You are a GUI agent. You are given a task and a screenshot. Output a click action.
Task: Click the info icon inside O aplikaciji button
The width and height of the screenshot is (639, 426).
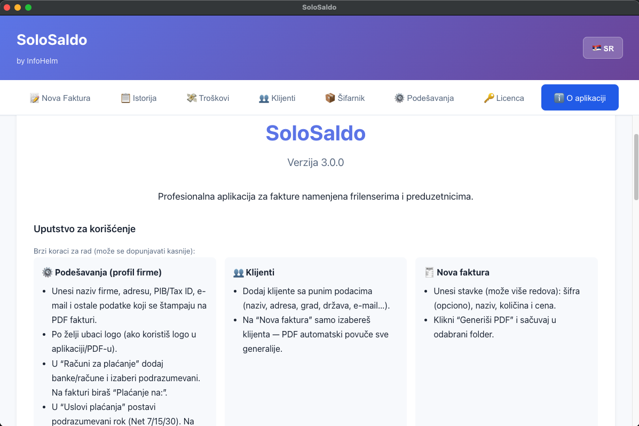tap(559, 97)
